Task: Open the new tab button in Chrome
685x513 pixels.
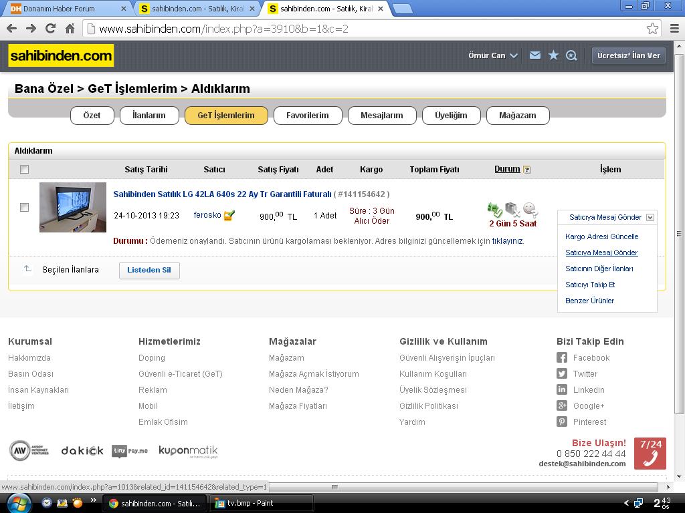Action: (x=402, y=9)
